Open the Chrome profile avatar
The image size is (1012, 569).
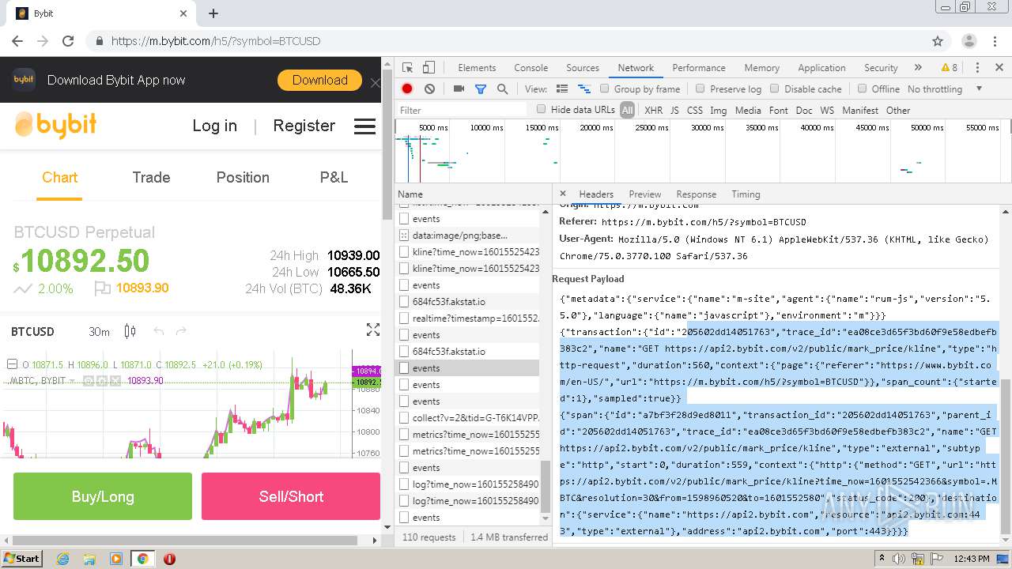click(969, 41)
